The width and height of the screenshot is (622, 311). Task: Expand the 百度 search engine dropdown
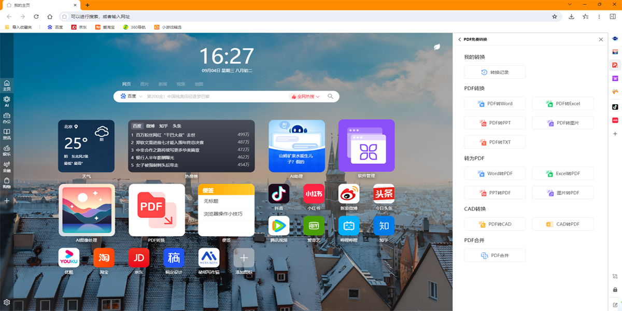131,96
